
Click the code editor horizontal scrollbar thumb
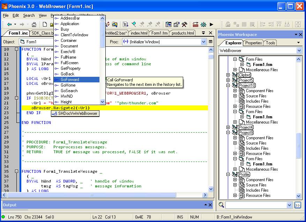click(91, 195)
